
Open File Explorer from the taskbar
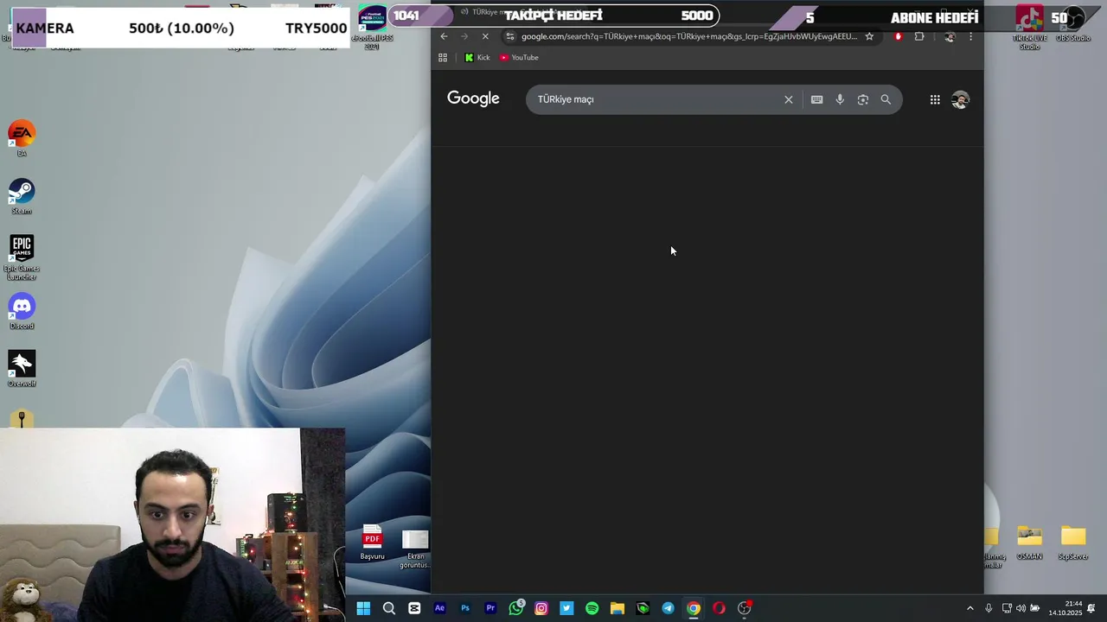[617, 608]
